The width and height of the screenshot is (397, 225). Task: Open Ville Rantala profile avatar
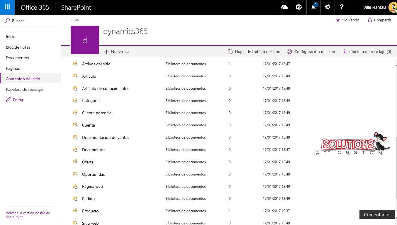[393, 7]
